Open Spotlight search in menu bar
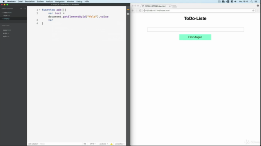261x146 pixels. tap(252, 2)
